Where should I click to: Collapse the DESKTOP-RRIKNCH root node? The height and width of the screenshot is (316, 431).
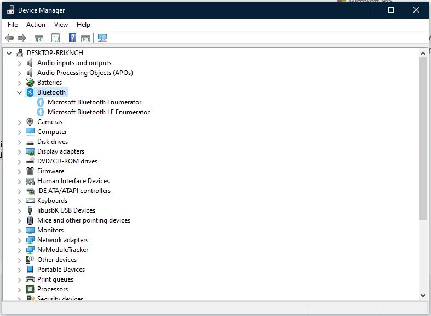pos(9,53)
